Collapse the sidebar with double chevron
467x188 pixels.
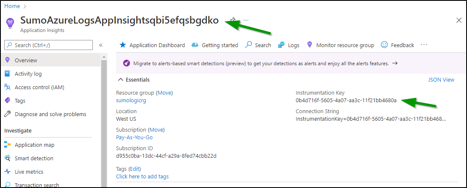point(101,45)
